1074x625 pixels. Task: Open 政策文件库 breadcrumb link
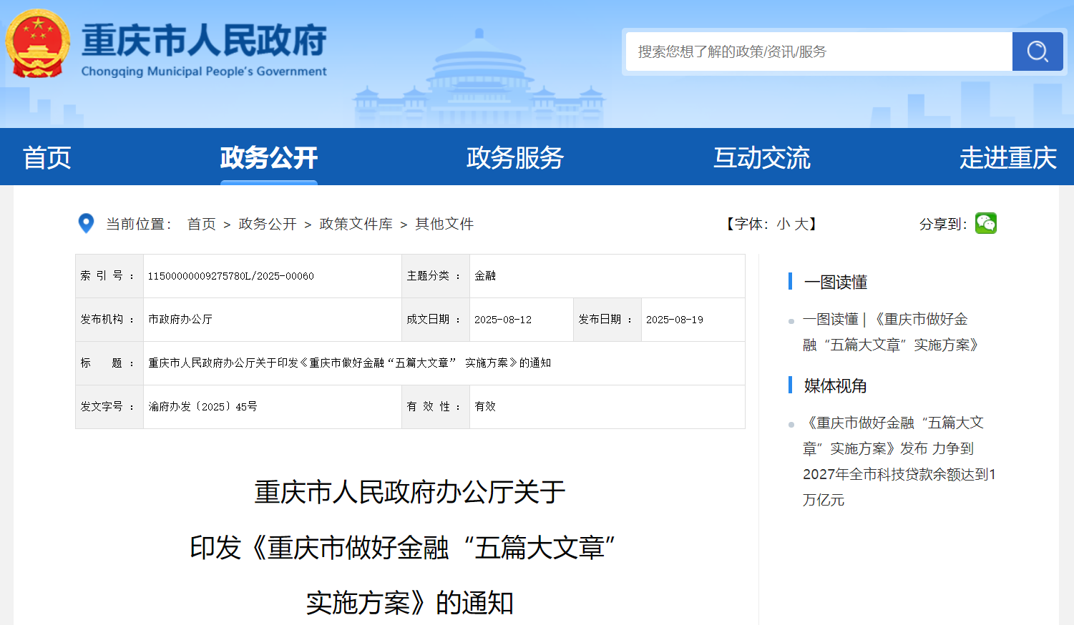[356, 225]
